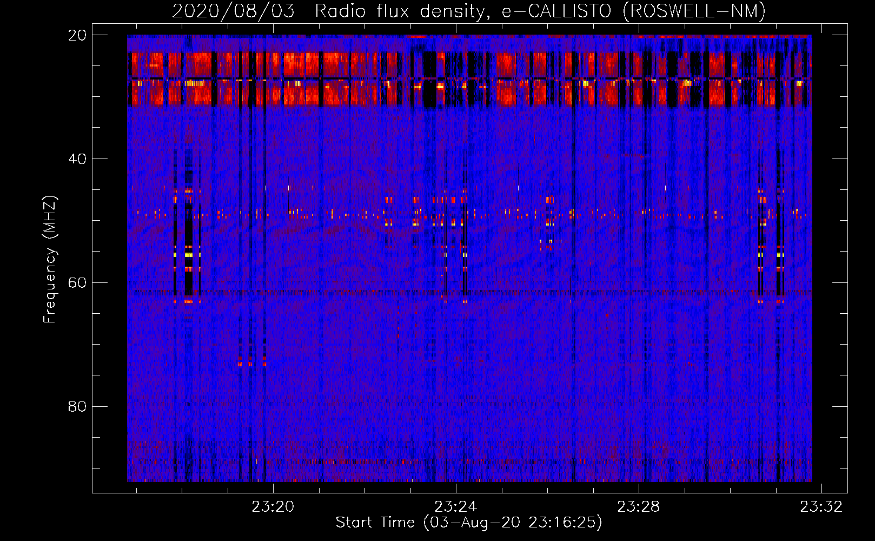The width and height of the screenshot is (875, 541).
Task: Click the '23:20' time tick label
Action: click(x=273, y=507)
